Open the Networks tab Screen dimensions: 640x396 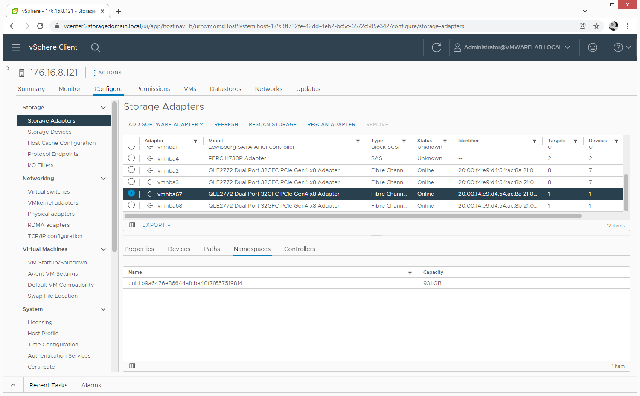268,89
